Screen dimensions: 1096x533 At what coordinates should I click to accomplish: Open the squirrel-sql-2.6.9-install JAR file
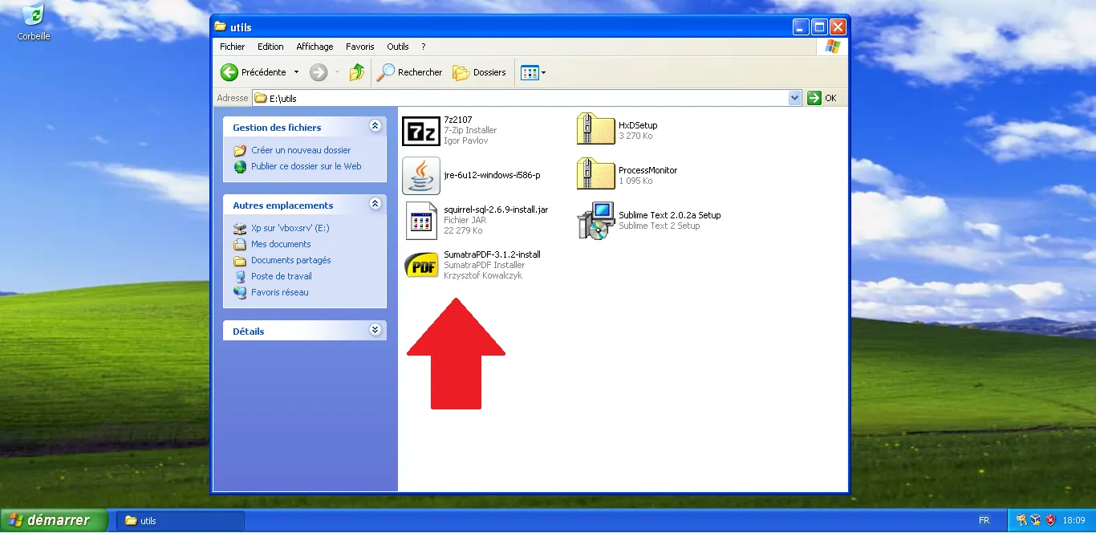420,220
